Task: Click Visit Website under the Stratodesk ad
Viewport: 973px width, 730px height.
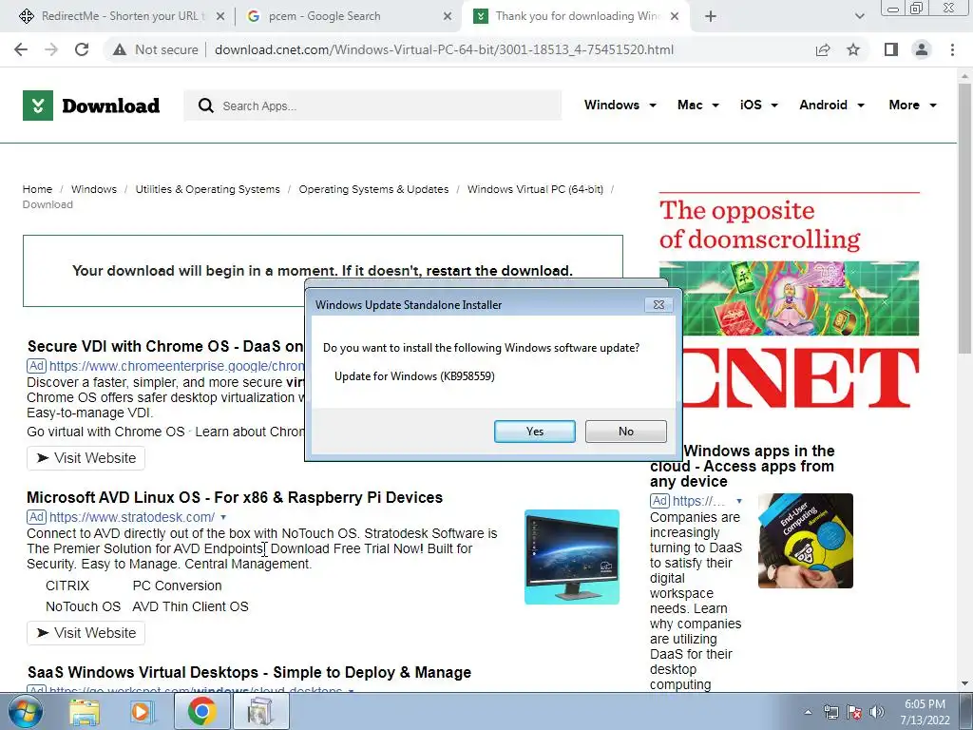Action: pyautogui.click(x=86, y=633)
